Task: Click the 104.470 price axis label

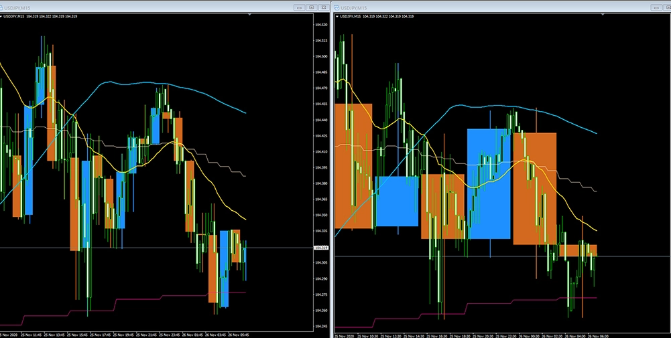Action: tap(321, 88)
